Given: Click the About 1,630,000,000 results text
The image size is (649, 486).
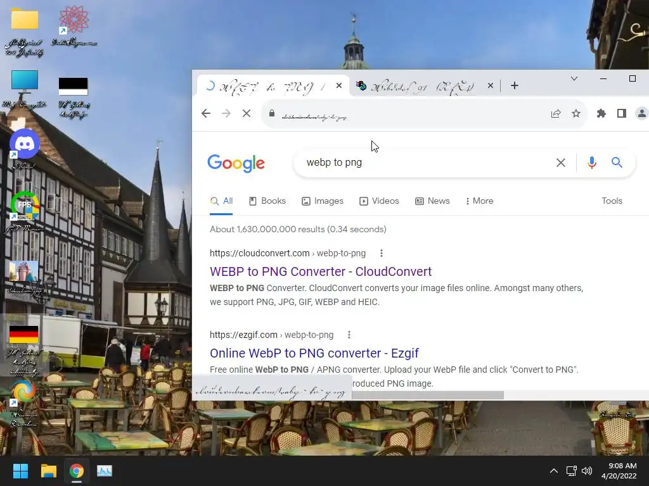Looking at the screenshot, I should point(298,229).
